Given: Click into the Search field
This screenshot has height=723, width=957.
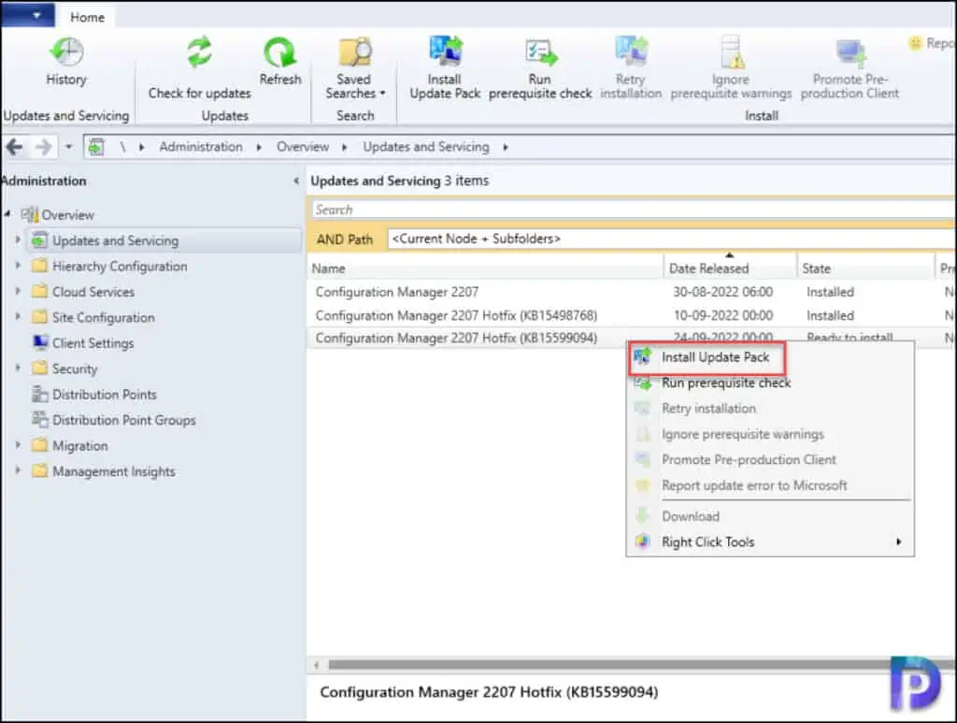Looking at the screenshot, I should (x=633, y=210).
